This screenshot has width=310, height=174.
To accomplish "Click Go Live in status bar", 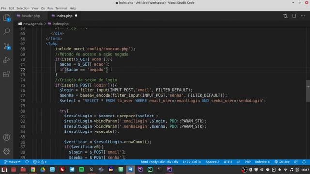I will coord(282,162).
